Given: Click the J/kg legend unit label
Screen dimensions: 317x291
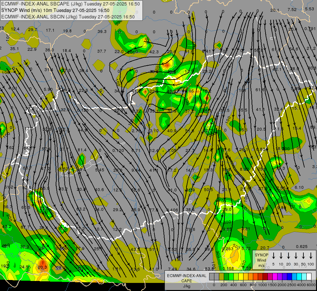Looking at the screenshot, I should [187, 286].
